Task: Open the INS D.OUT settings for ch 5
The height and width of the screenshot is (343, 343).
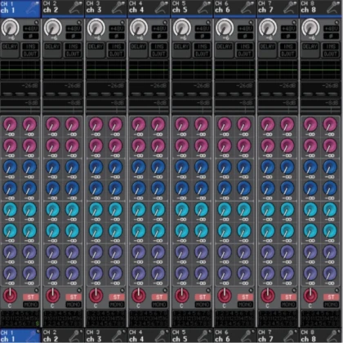Action: point(202,50)
